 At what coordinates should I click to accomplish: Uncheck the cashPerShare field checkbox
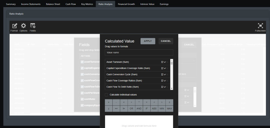(x=82, y=93)
